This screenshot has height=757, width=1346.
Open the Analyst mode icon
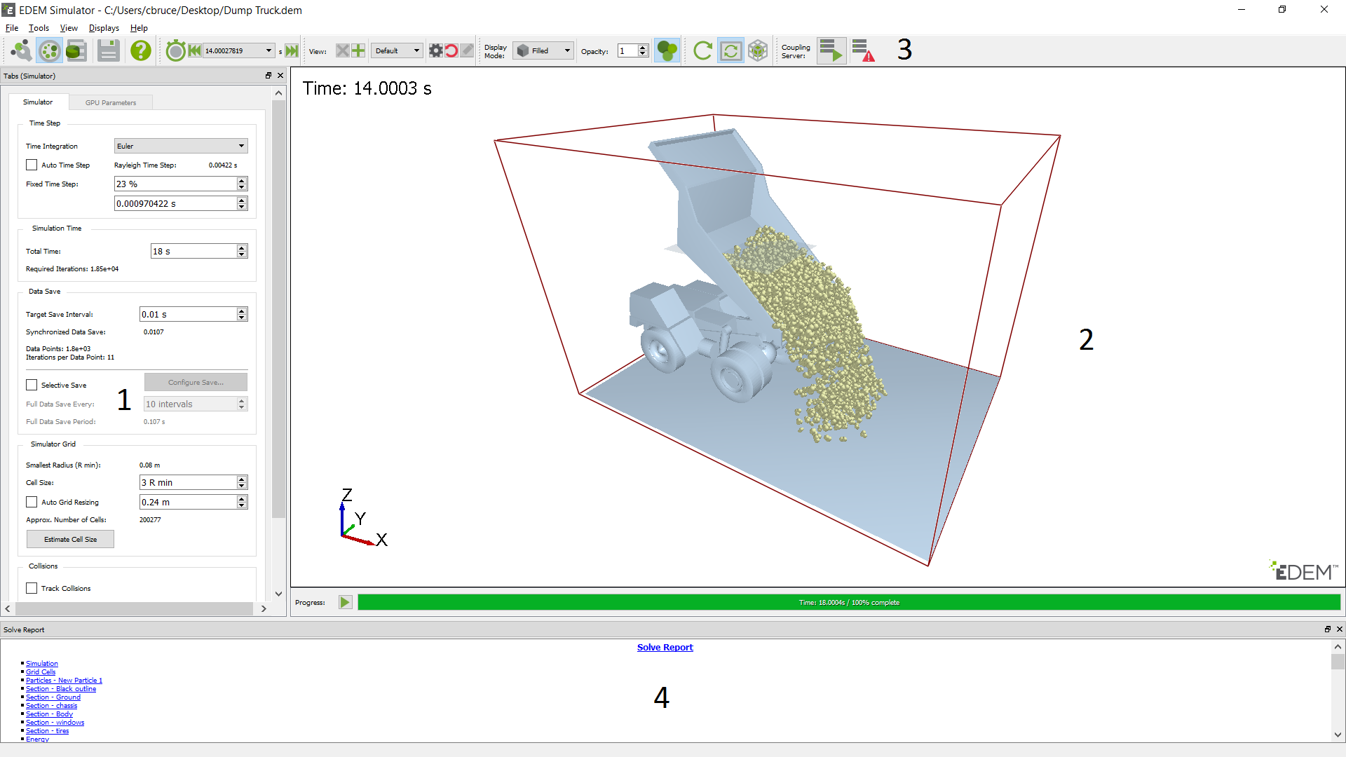[76, 50]
